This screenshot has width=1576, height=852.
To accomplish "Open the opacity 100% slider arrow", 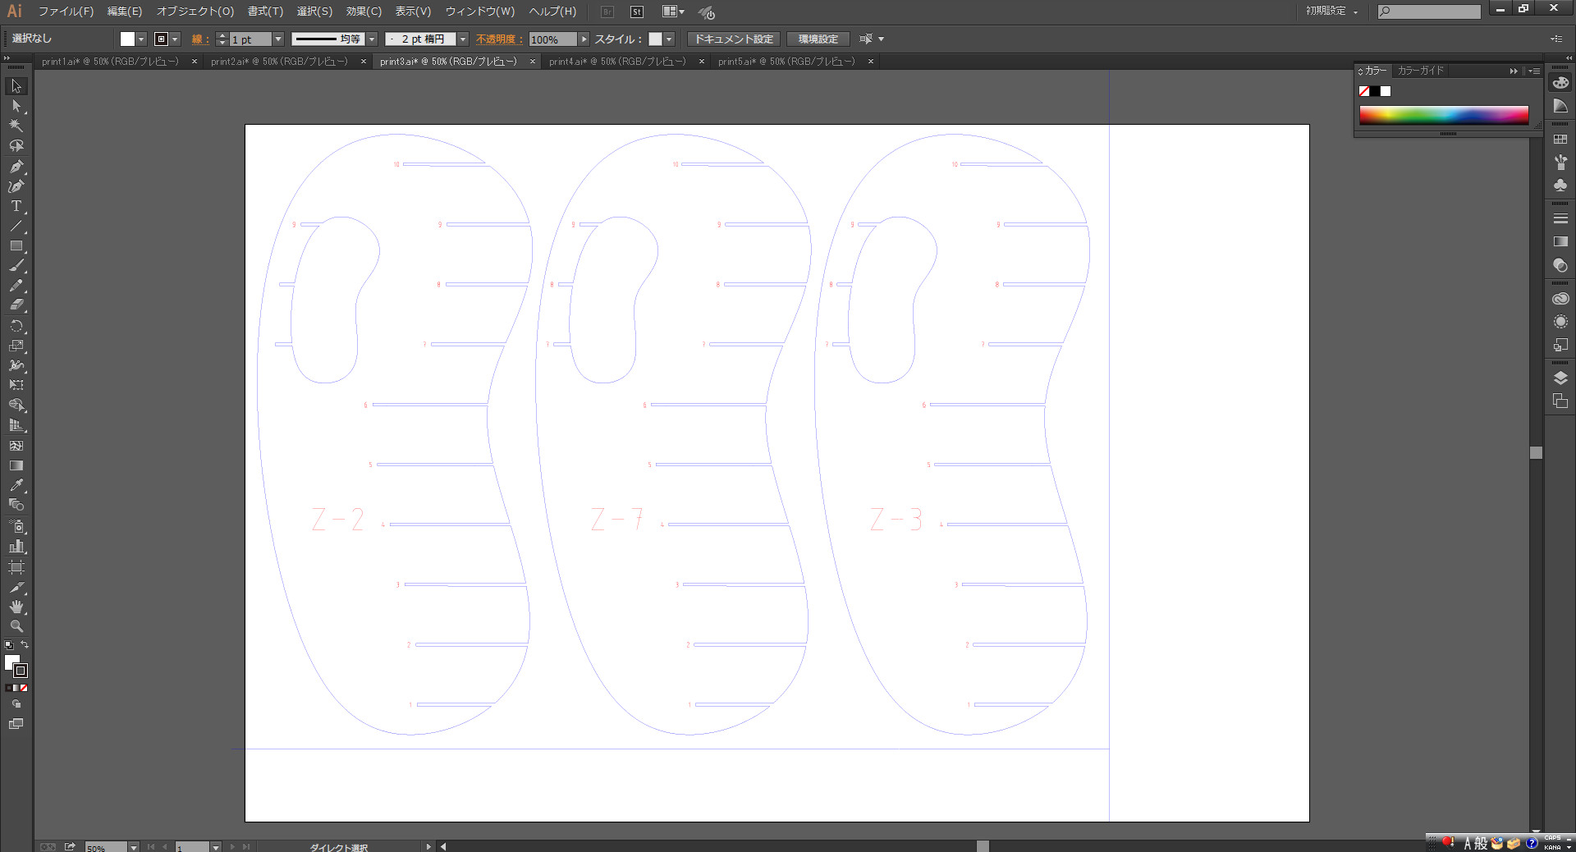I will click(x=584, y=39).
